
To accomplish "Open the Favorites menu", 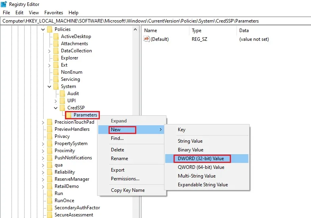I will [53, 13].
